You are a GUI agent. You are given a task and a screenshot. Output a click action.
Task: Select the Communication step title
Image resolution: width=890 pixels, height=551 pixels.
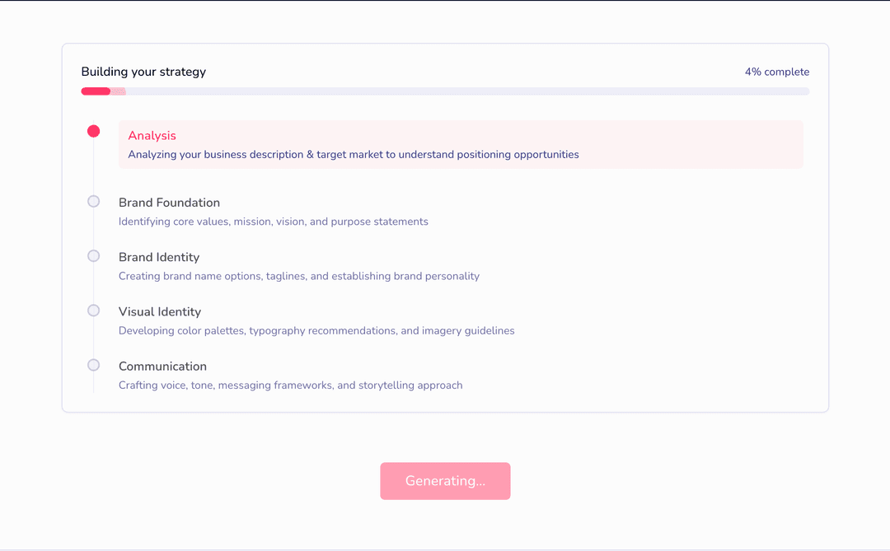(162, 366)
